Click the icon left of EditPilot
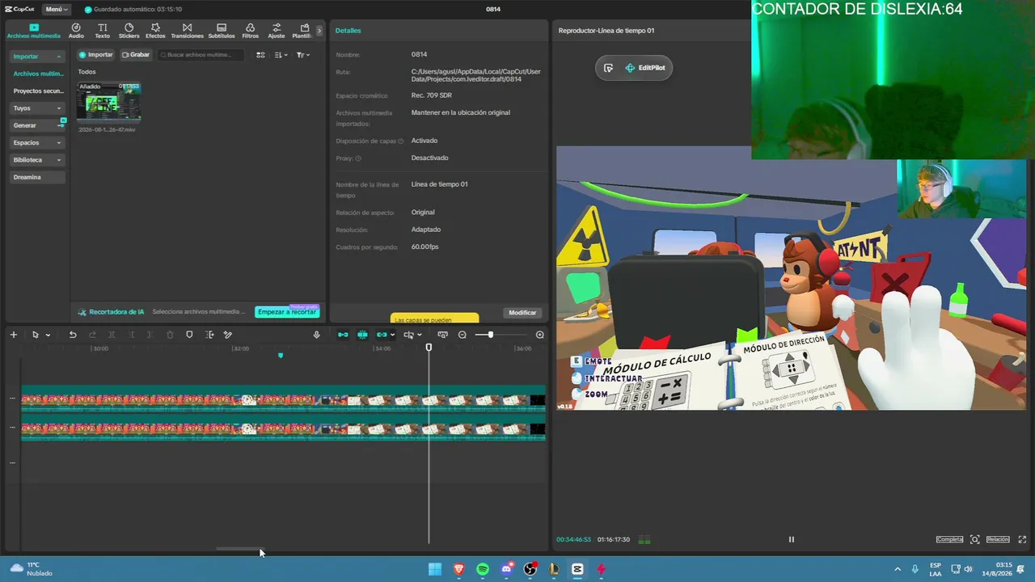Image resolution: width=1035 pixels, height=582 pixels. [608, 68]
